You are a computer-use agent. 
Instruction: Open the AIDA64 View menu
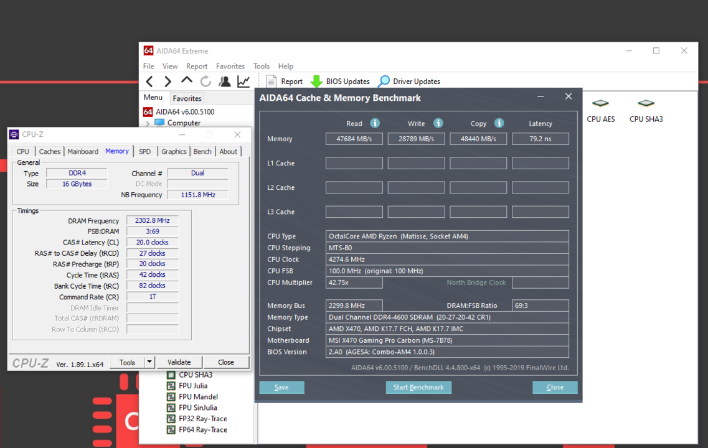170,66
